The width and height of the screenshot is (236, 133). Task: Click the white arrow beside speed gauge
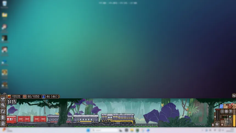tap(215, 117)
